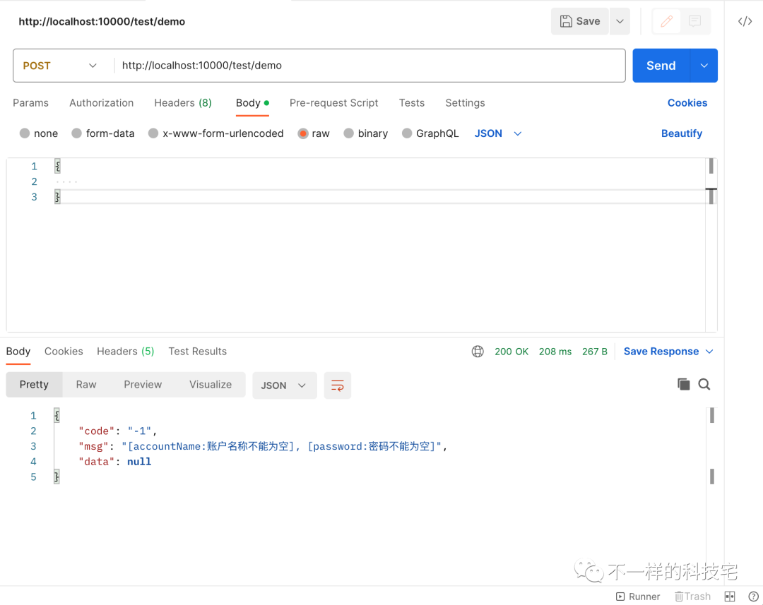Click the Send button
The height and width of the screenshot is (605, 763).
pos(660,65)
